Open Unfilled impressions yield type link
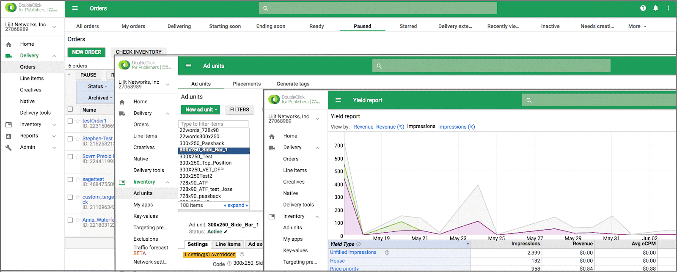The image size is (677, 272). click(x=353, y=252)
